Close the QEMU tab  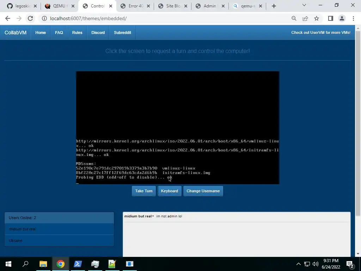click(x=73, y=6)
